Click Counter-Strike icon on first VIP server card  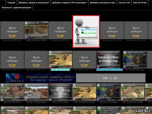[x=26, y=23]
